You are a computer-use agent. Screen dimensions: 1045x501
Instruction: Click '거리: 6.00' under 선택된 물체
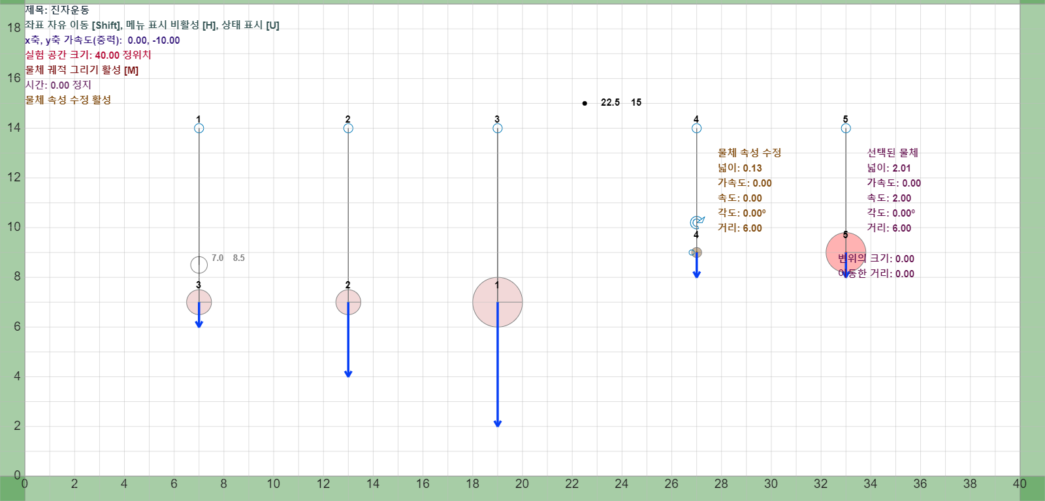tap(889, 228)
